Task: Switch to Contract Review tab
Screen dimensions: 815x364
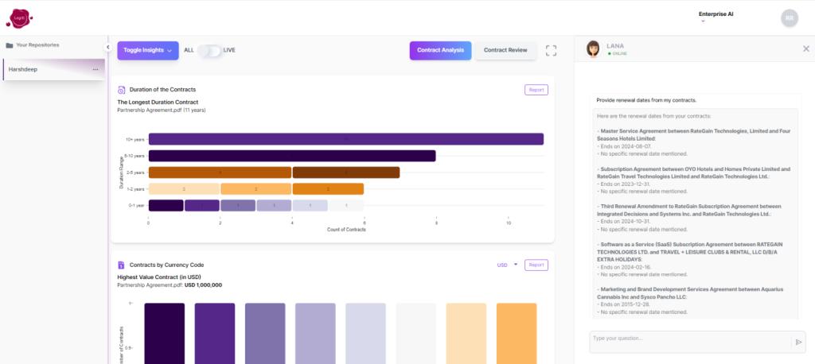Action: [505, 50]
